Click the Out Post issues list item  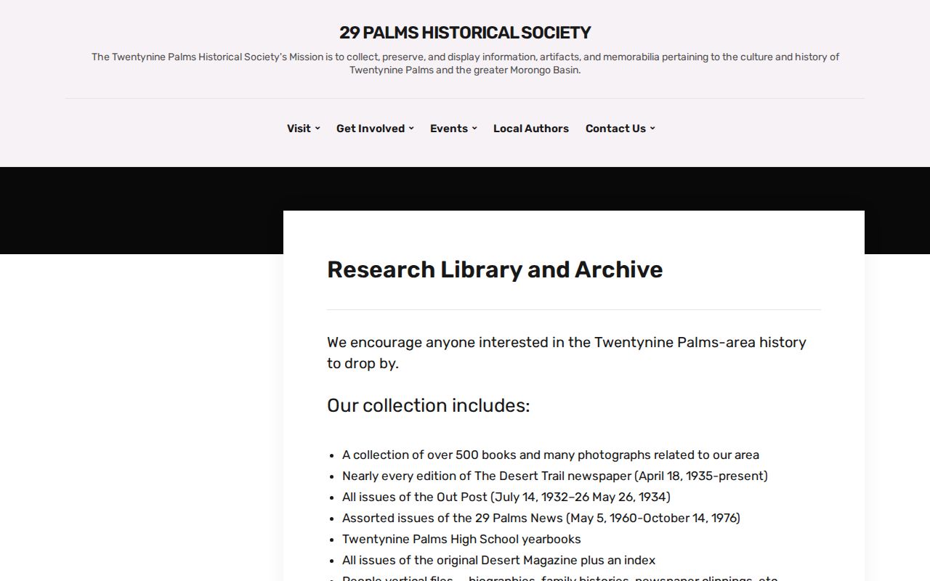pos(506,497)
